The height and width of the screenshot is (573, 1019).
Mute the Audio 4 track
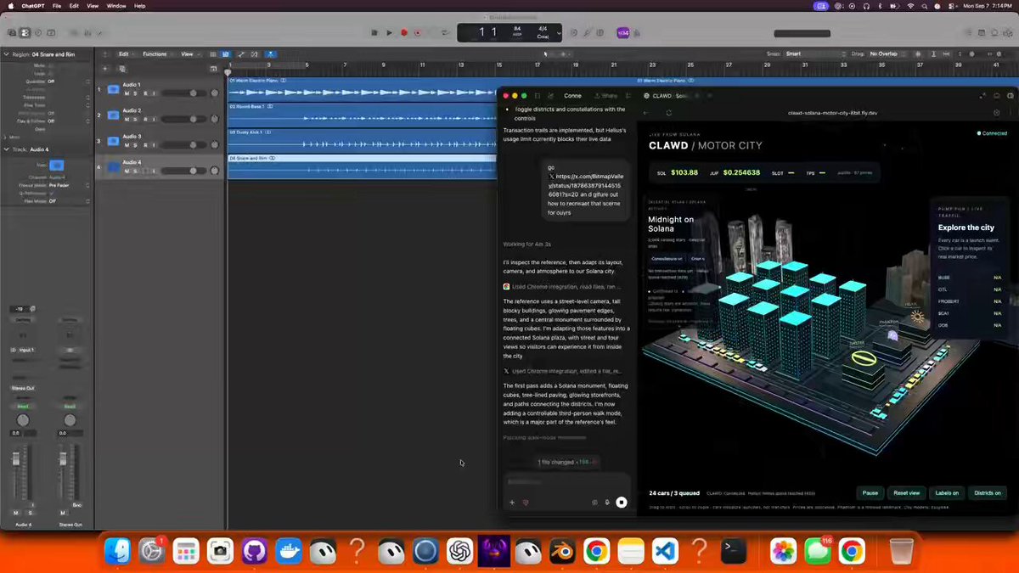point(127,171)
